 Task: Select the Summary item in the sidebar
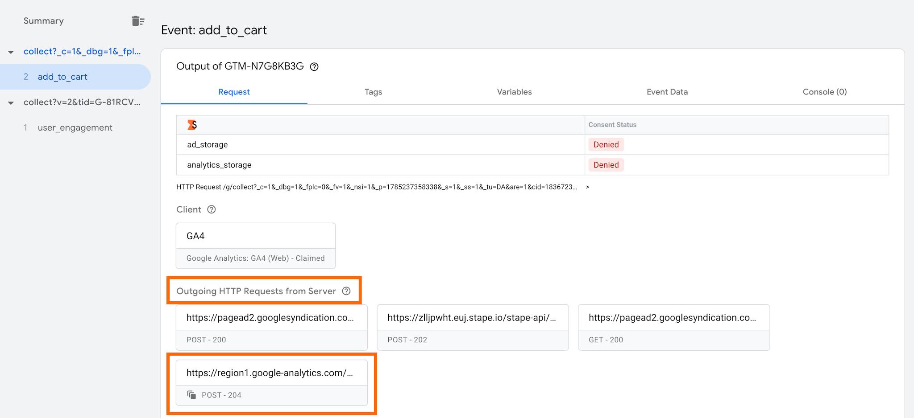(x=44, y=21)
